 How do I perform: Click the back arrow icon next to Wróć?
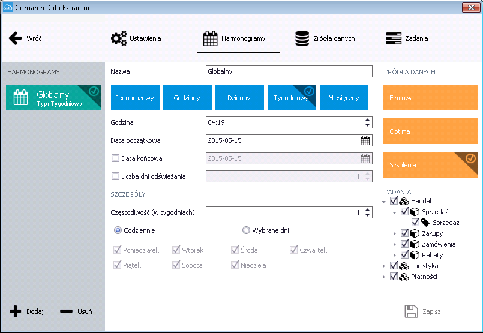[x=16, y=38]
